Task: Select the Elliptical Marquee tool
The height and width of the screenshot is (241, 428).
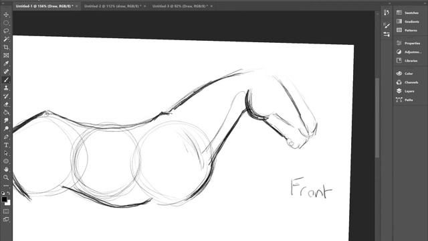Action: (x=6, y=23)
